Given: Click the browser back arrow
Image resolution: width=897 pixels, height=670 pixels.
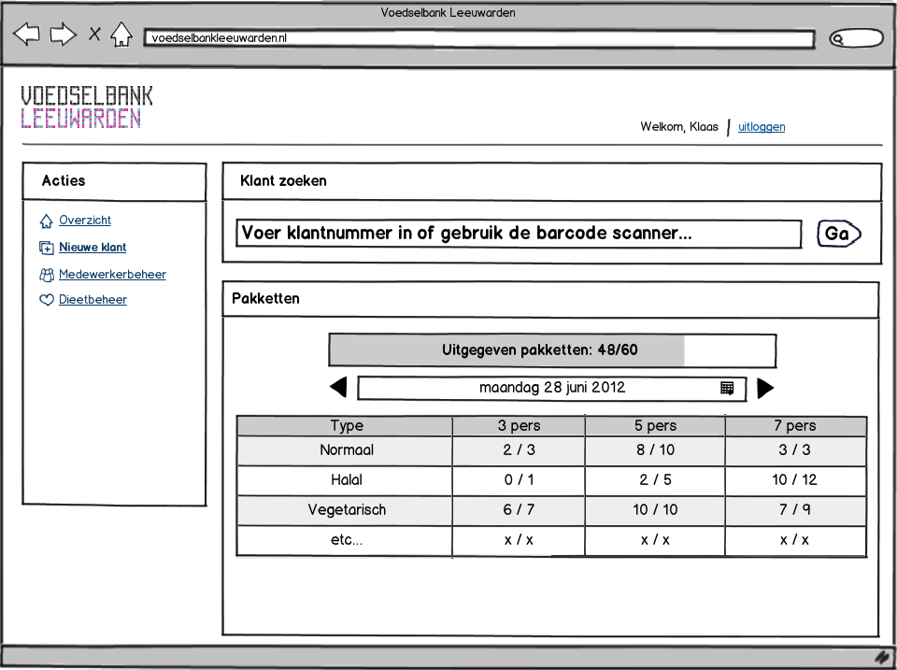Looking at the screenshot, I should (x=26, y=34).
